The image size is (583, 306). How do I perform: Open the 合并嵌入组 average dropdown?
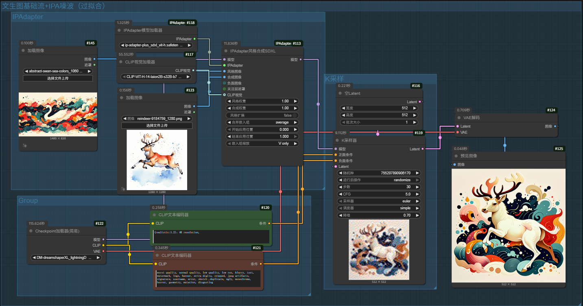point(262,122)
